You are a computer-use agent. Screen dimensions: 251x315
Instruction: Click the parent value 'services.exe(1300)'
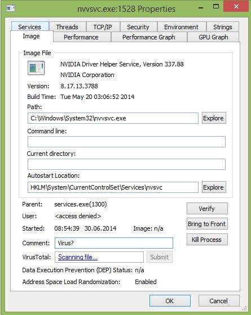coord(81,204)
